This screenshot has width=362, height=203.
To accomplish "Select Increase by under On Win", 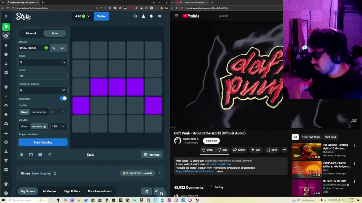I will click(x=39, y=112).
